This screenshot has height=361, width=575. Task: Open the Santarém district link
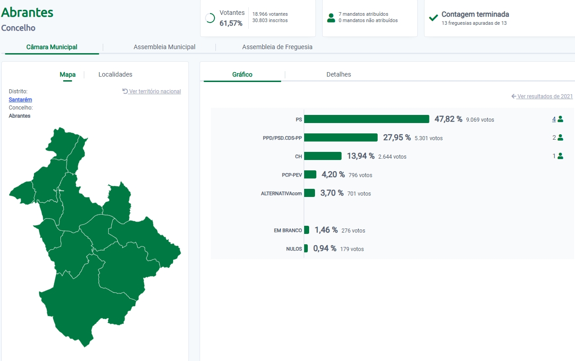pos(20,100)
